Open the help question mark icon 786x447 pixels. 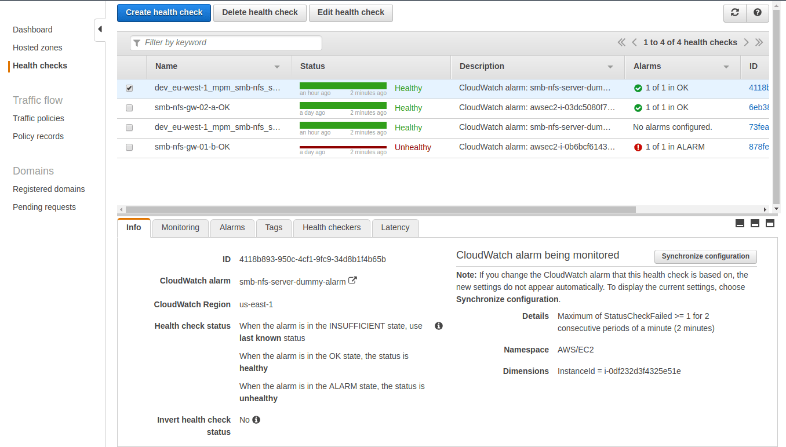758,12
